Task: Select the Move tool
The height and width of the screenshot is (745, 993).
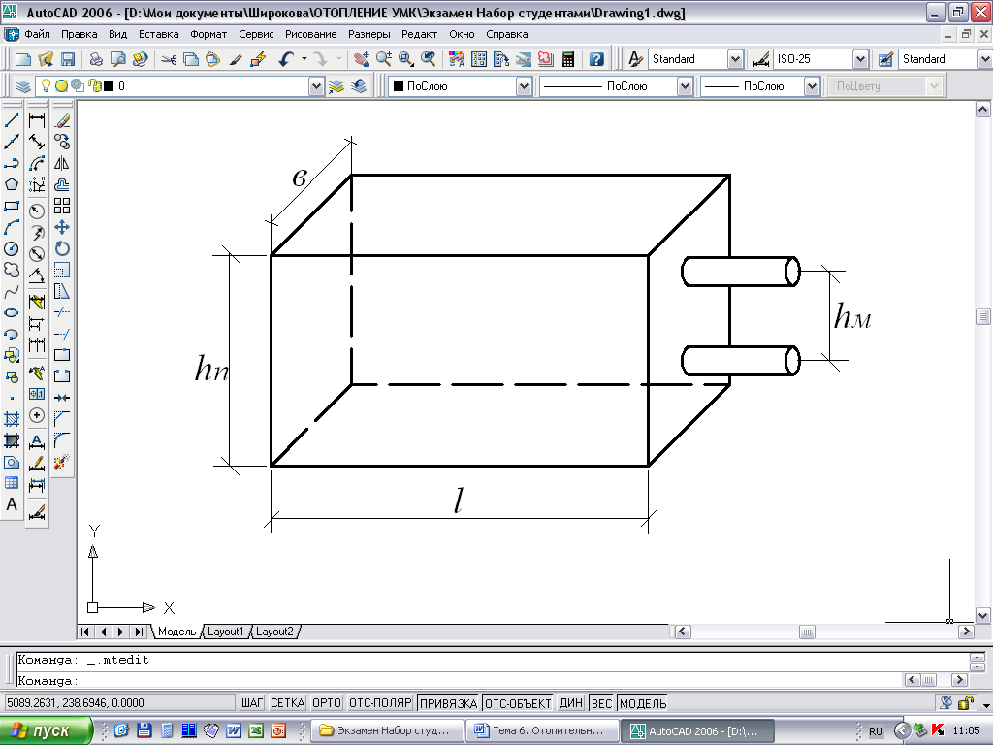Action: [x=62, y=227]
